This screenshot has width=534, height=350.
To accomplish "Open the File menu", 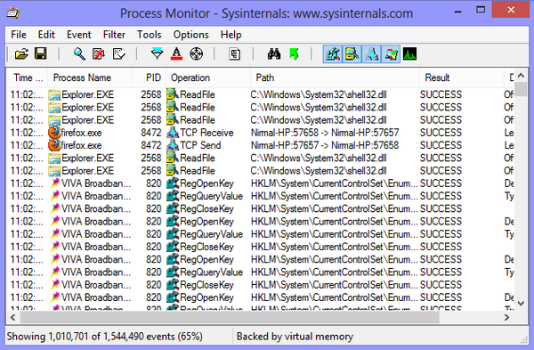I will (19, 35).
